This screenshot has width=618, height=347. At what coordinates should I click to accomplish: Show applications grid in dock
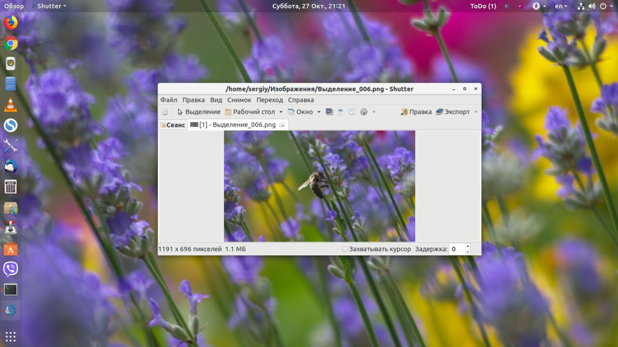pos(11,336)
